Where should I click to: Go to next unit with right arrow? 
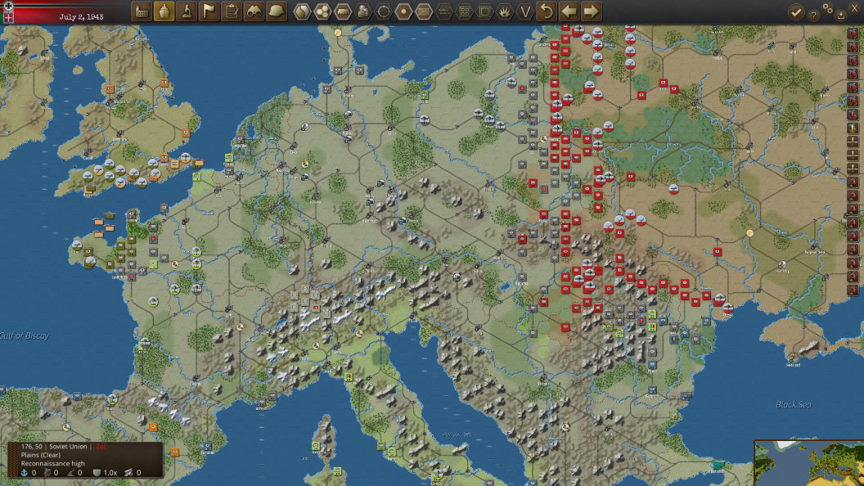tap(591, 11)
